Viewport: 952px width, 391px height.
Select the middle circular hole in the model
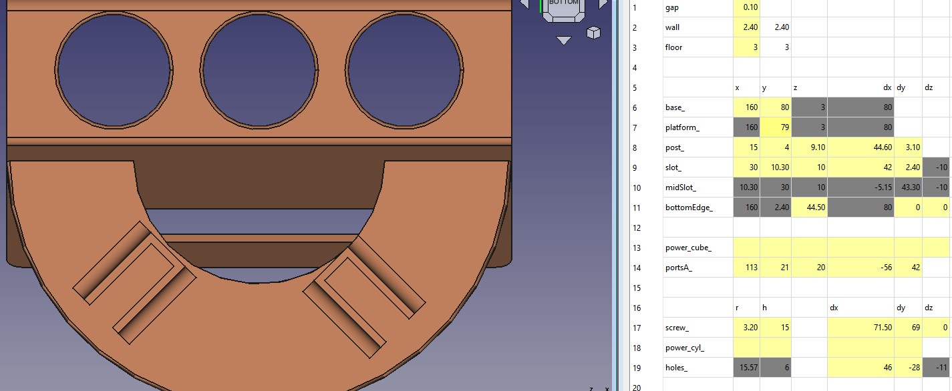point(259,69)
